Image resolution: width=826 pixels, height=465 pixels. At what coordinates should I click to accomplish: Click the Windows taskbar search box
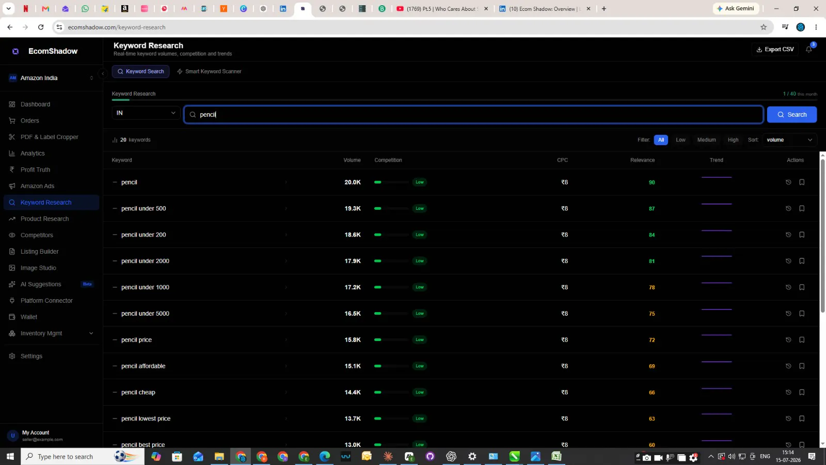pyautogui.click(x=83, y=457)
